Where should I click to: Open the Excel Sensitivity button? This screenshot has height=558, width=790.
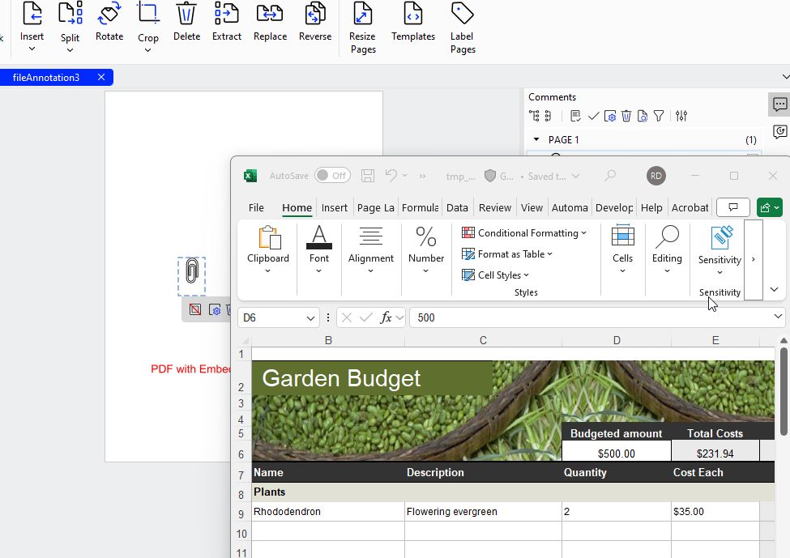coord(720,248)
